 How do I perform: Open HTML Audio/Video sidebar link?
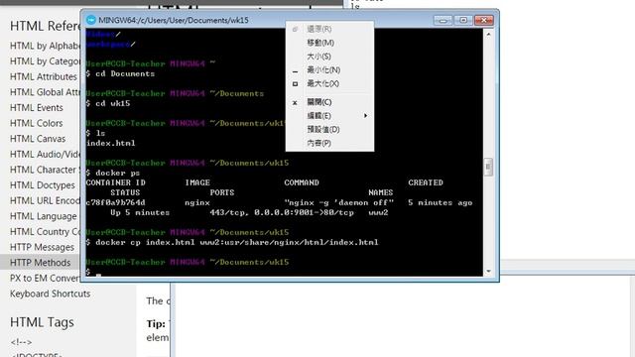coord(45,155)
